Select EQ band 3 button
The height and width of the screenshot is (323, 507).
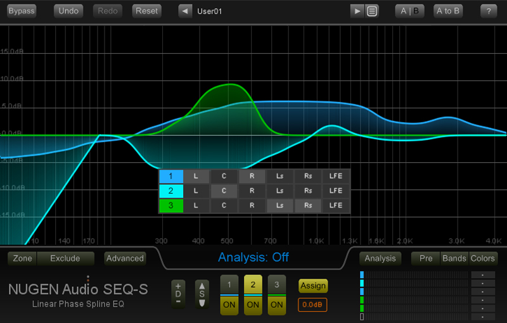[276, 285]
